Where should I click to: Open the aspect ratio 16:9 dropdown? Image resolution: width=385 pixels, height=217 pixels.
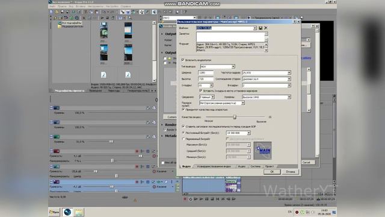pyautogui.click(x=289, y=79)
